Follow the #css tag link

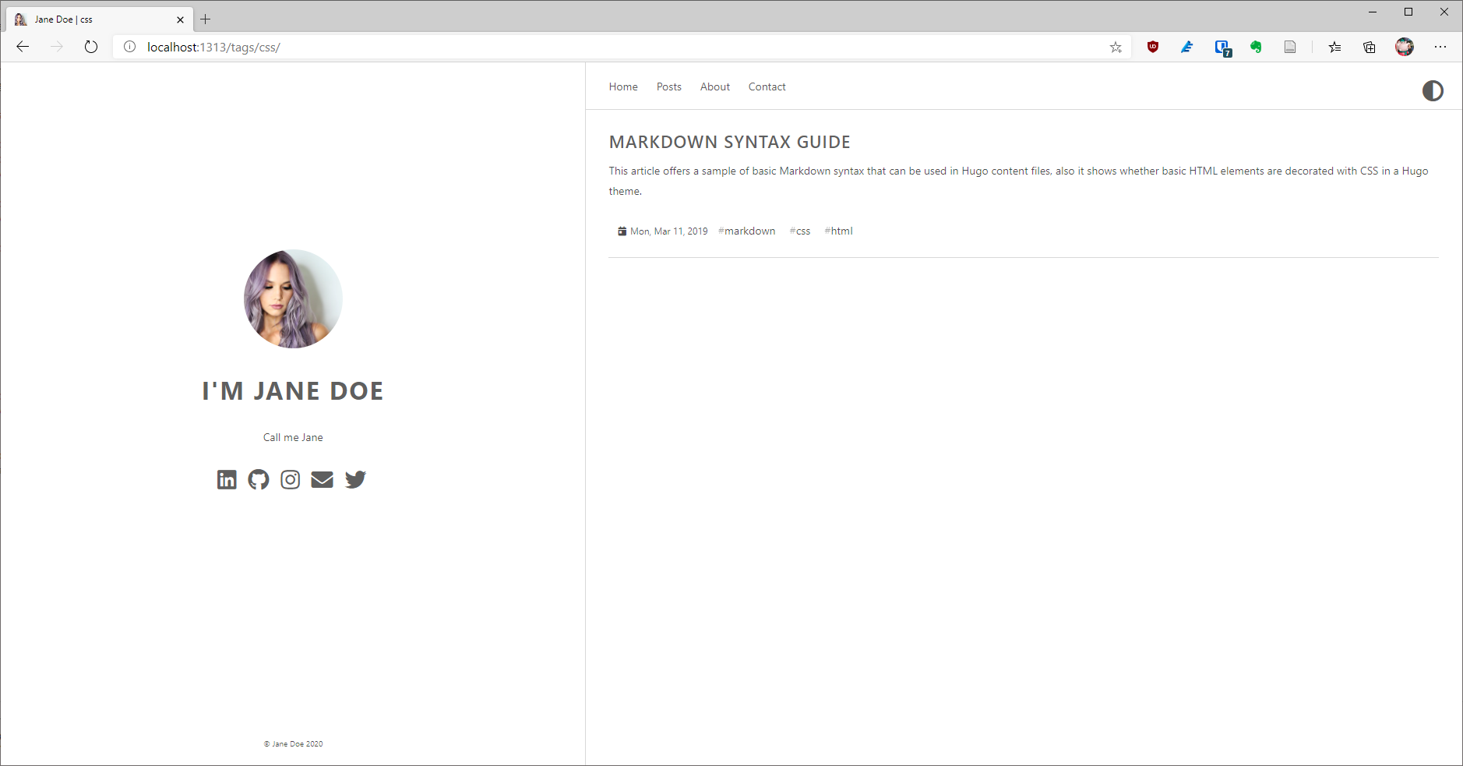[800, 231]
